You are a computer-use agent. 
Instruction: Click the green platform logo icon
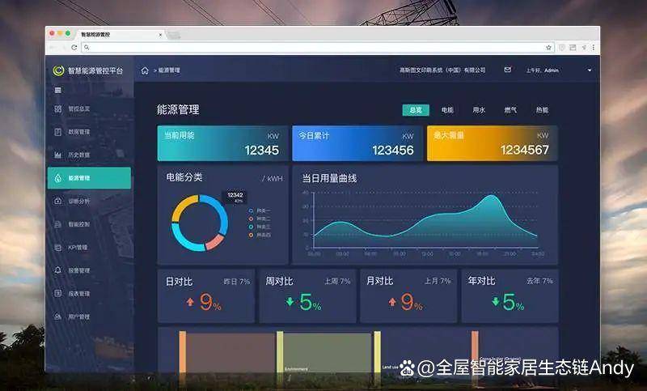(58, 70)
